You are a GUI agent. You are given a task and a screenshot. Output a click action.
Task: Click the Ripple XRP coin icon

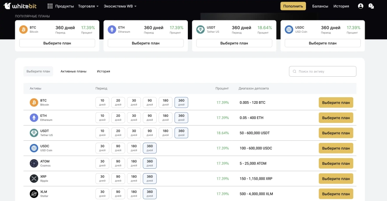(34, 179)
